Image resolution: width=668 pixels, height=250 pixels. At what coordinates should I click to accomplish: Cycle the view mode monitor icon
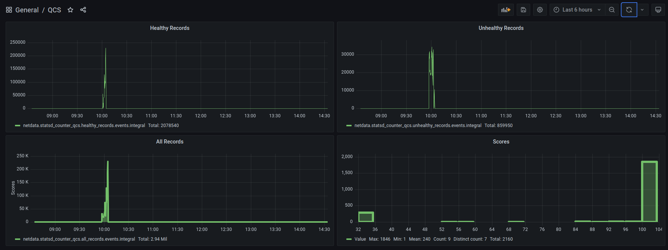coord(658,10)
